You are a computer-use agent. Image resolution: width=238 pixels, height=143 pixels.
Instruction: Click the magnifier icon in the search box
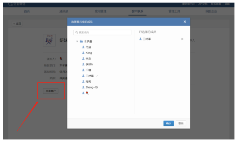(77, 32)
